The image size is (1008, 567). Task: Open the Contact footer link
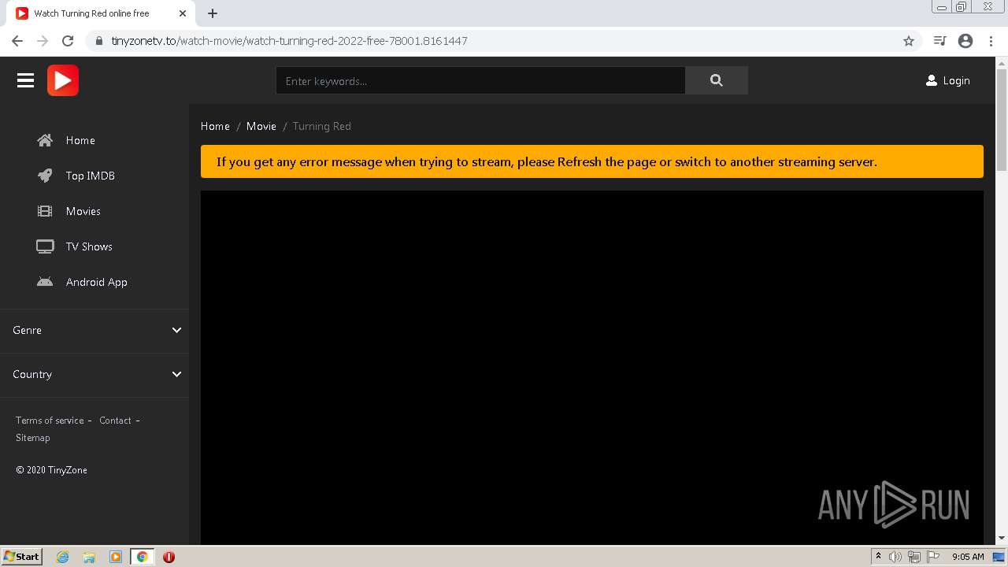pyautogui.click(x=115, y=421)
